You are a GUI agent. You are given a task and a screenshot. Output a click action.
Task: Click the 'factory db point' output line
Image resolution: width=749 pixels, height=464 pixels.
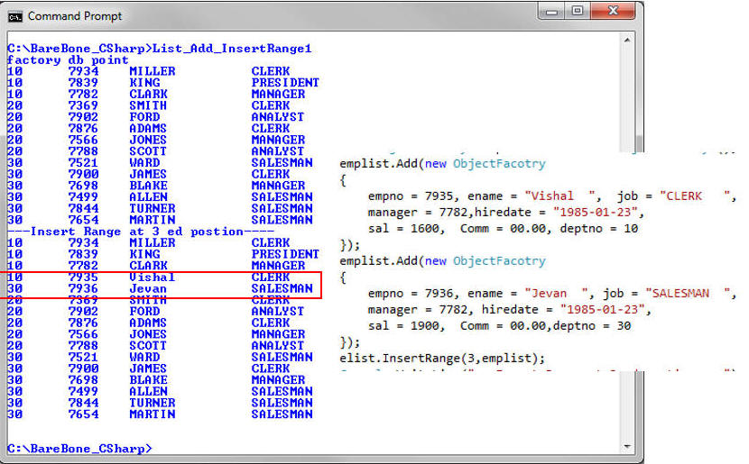(68, 59)
